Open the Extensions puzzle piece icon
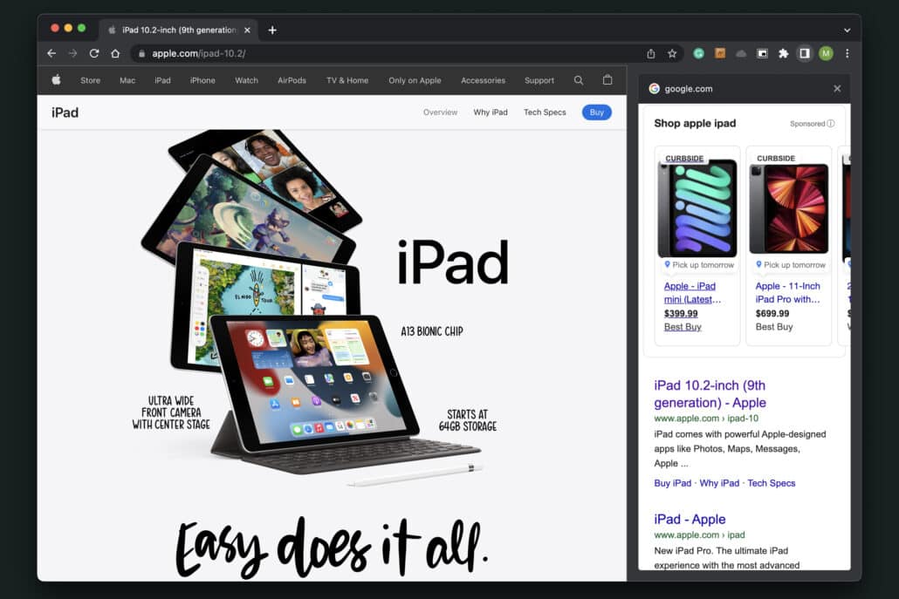This screenshot has width=899, height=599. coord(784,53)
